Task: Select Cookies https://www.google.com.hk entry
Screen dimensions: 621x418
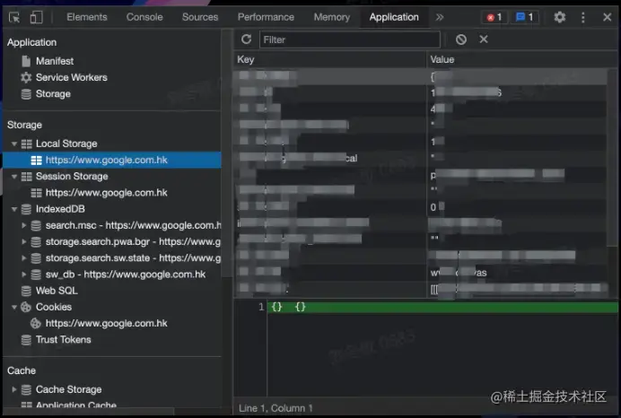Action: [107, 324]
